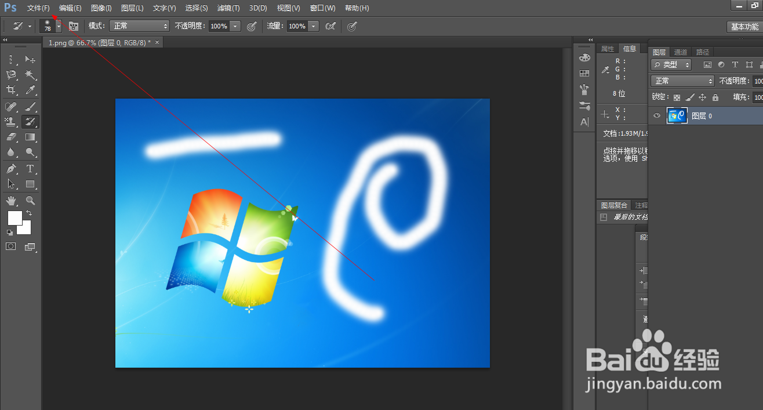Toggle lock position for layer
Viewport: 763px width, 410px height.
(703, 97)
